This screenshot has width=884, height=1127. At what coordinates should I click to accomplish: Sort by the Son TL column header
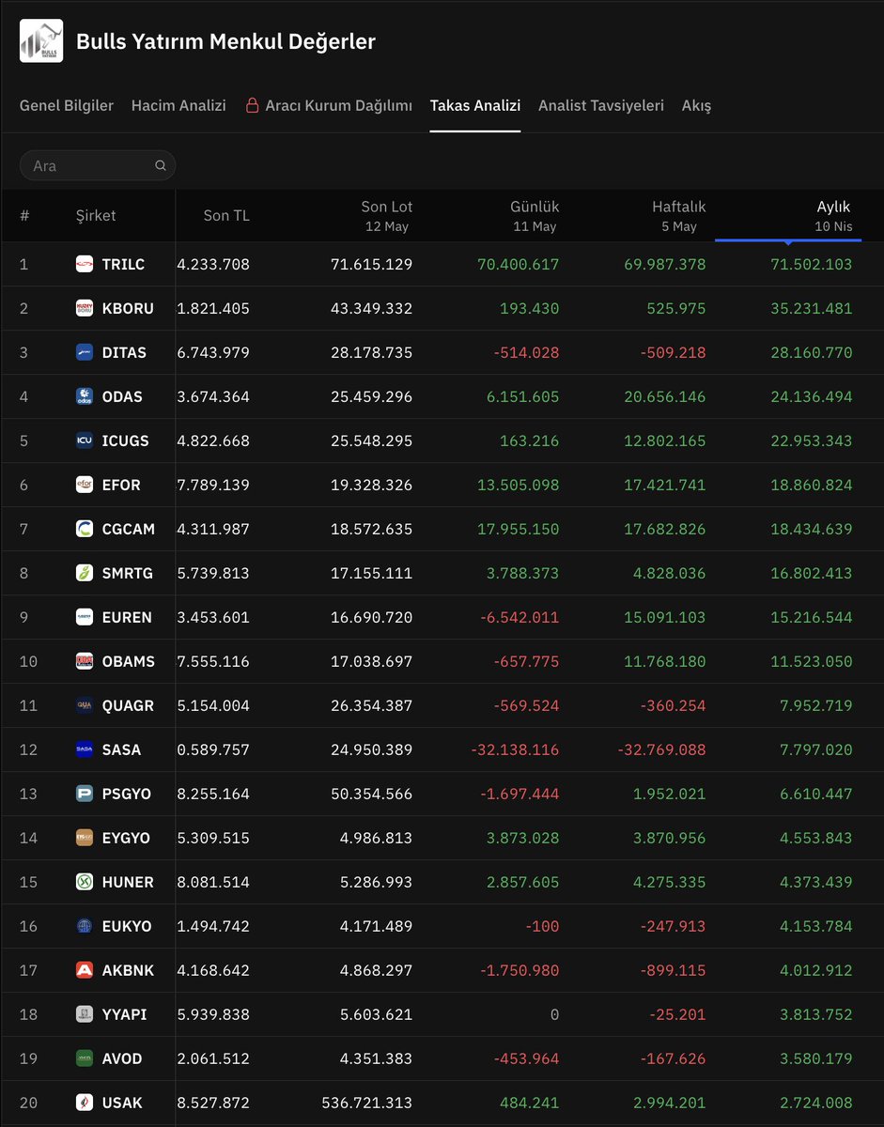click(x=226, y=215)
